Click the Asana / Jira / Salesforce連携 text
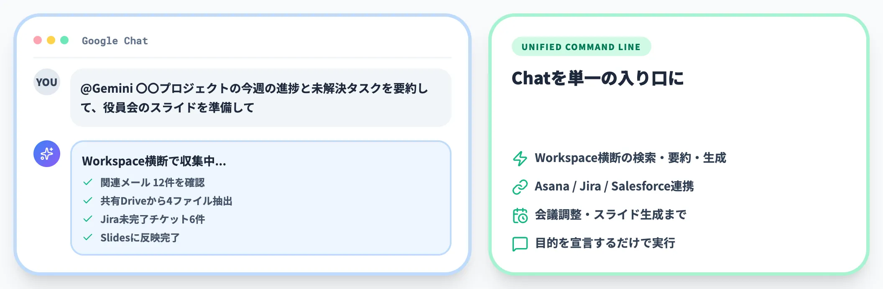Screen dimensions: 883x289 [x=614, y=186]
